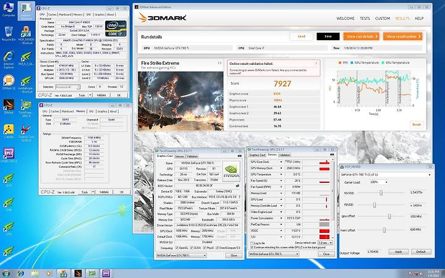Screen dimensions: 445x278
Task: Click screenshot camera icon in GPU-Z Graphics Card window
Action: pyautogui.click(x=240, y=156)
